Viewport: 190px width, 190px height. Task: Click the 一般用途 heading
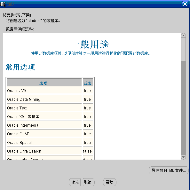(90, 44)
